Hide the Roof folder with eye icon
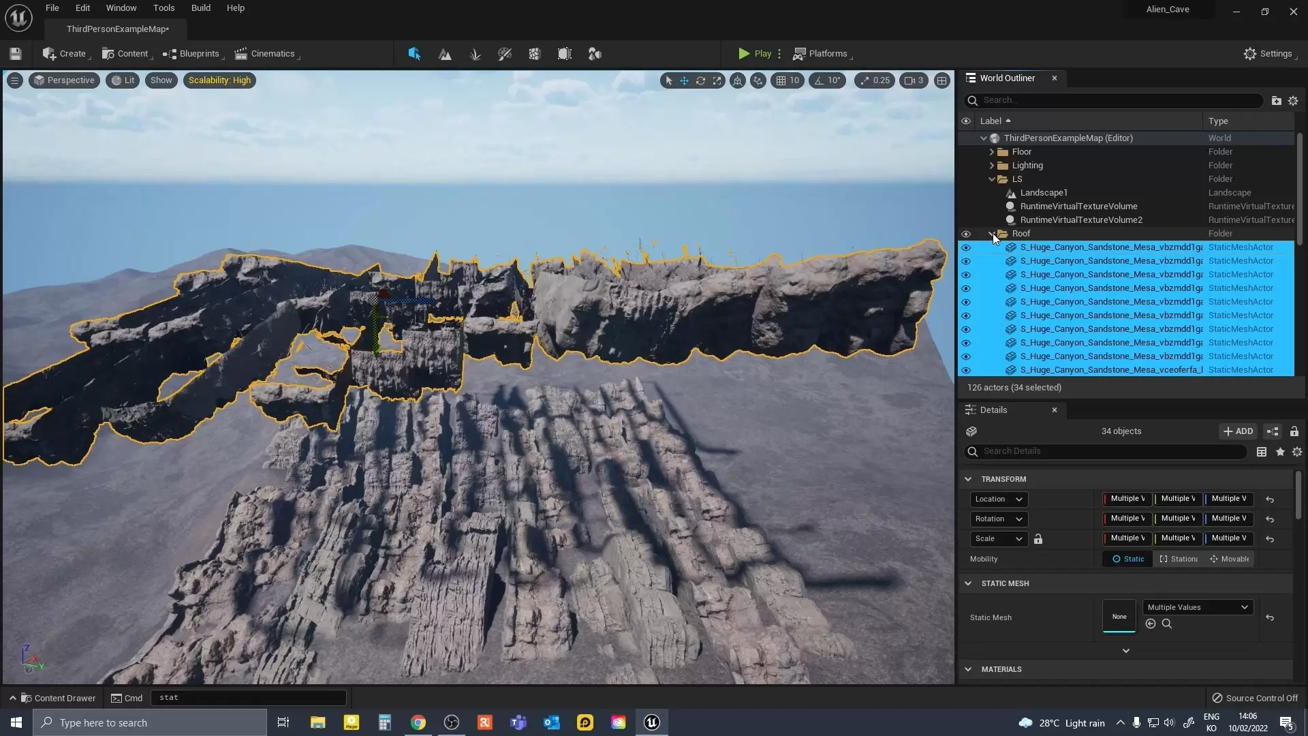Image resolution: width=1308 pixels, height=736 pixels. (965, 234)
